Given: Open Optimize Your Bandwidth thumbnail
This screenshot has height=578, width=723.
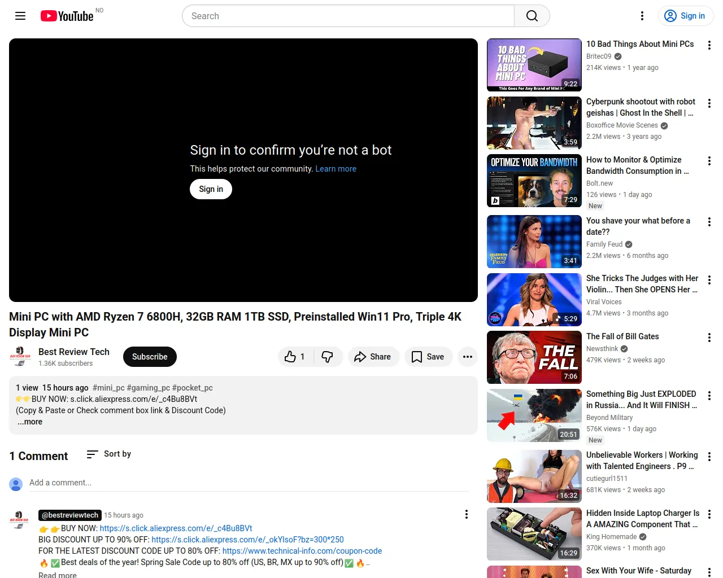Looking at the screenshot, I should tap(534, 181).
